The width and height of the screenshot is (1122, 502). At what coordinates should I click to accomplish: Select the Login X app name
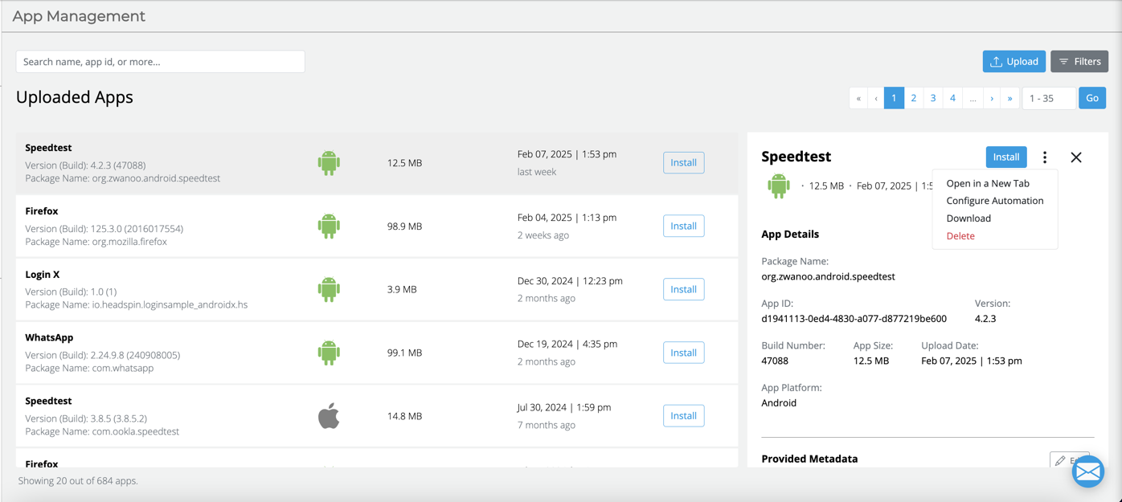(x=43, y=275)
